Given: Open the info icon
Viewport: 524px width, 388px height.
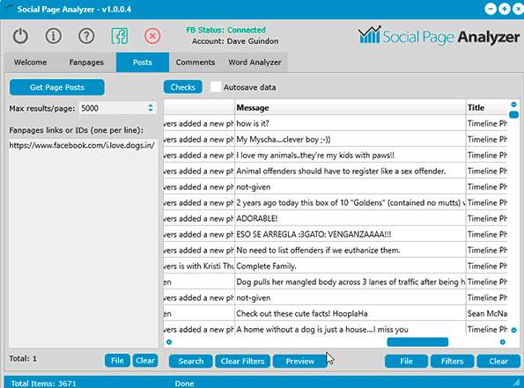Looking at the screenshot, I should pos(54,36).
